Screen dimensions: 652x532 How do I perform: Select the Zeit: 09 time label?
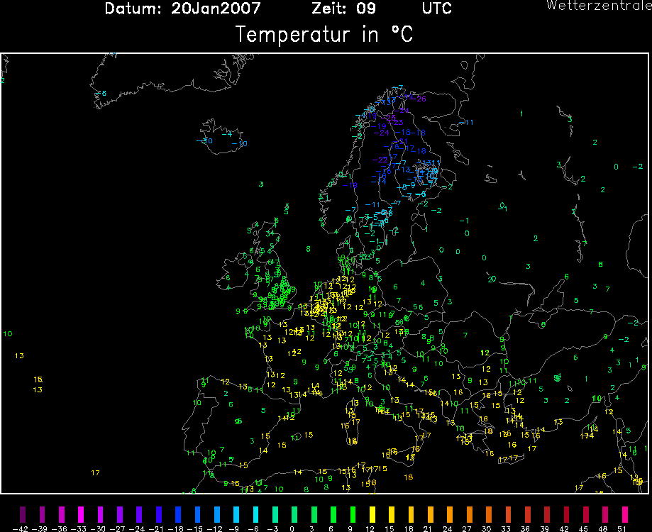click(344, 9)
